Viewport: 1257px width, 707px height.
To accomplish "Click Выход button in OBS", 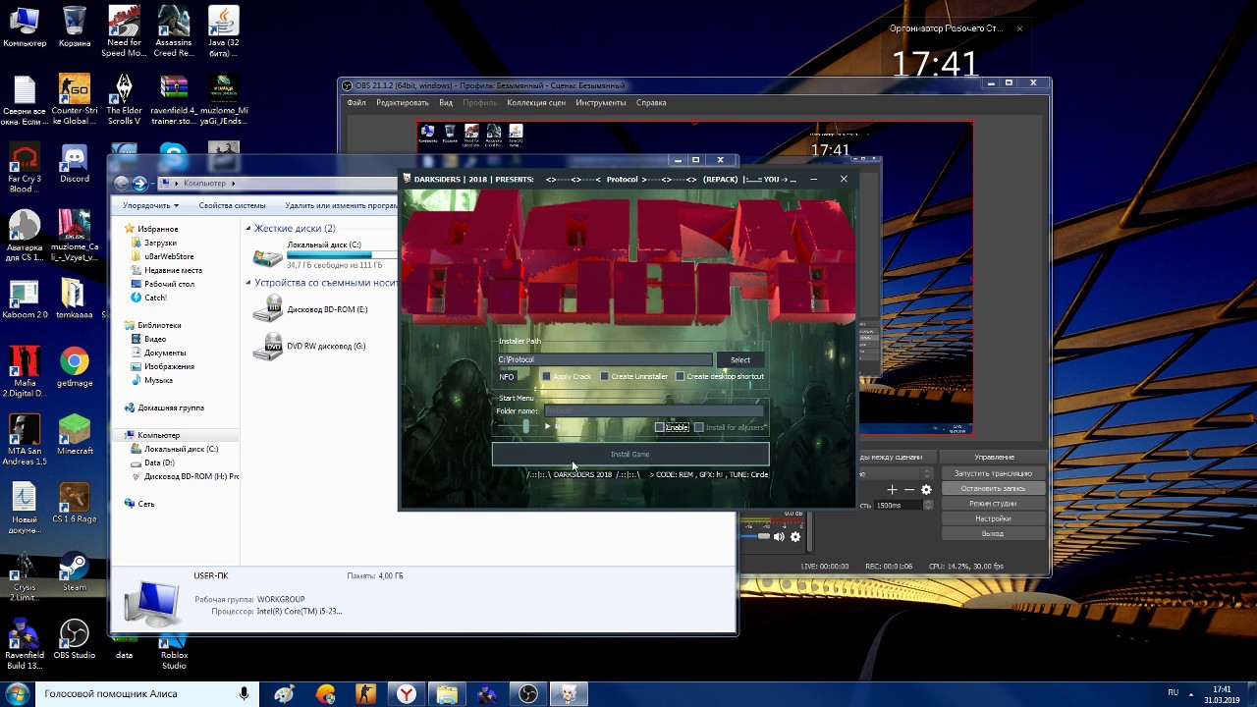I will [x=993, y=534].
